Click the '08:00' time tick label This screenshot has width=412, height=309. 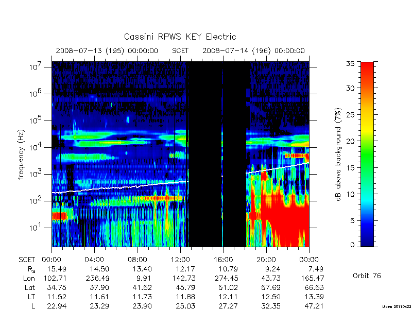pyautogui.click(x=138, y=260)
